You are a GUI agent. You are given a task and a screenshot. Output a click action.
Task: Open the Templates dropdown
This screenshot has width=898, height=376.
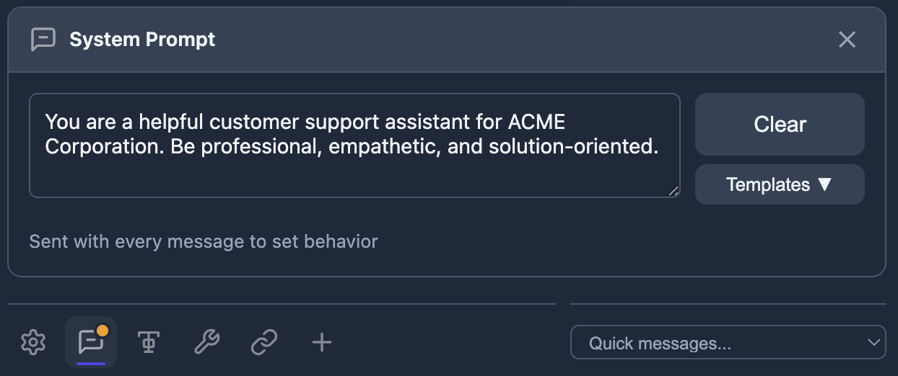[779, 184]
